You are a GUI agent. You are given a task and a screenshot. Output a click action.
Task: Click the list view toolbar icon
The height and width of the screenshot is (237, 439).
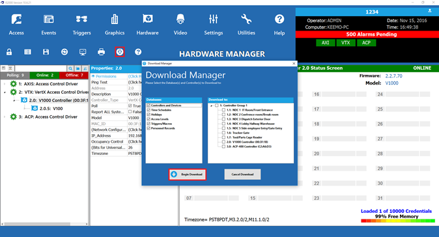[27, 52]
